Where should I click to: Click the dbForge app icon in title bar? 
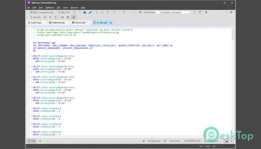point(29,3)
